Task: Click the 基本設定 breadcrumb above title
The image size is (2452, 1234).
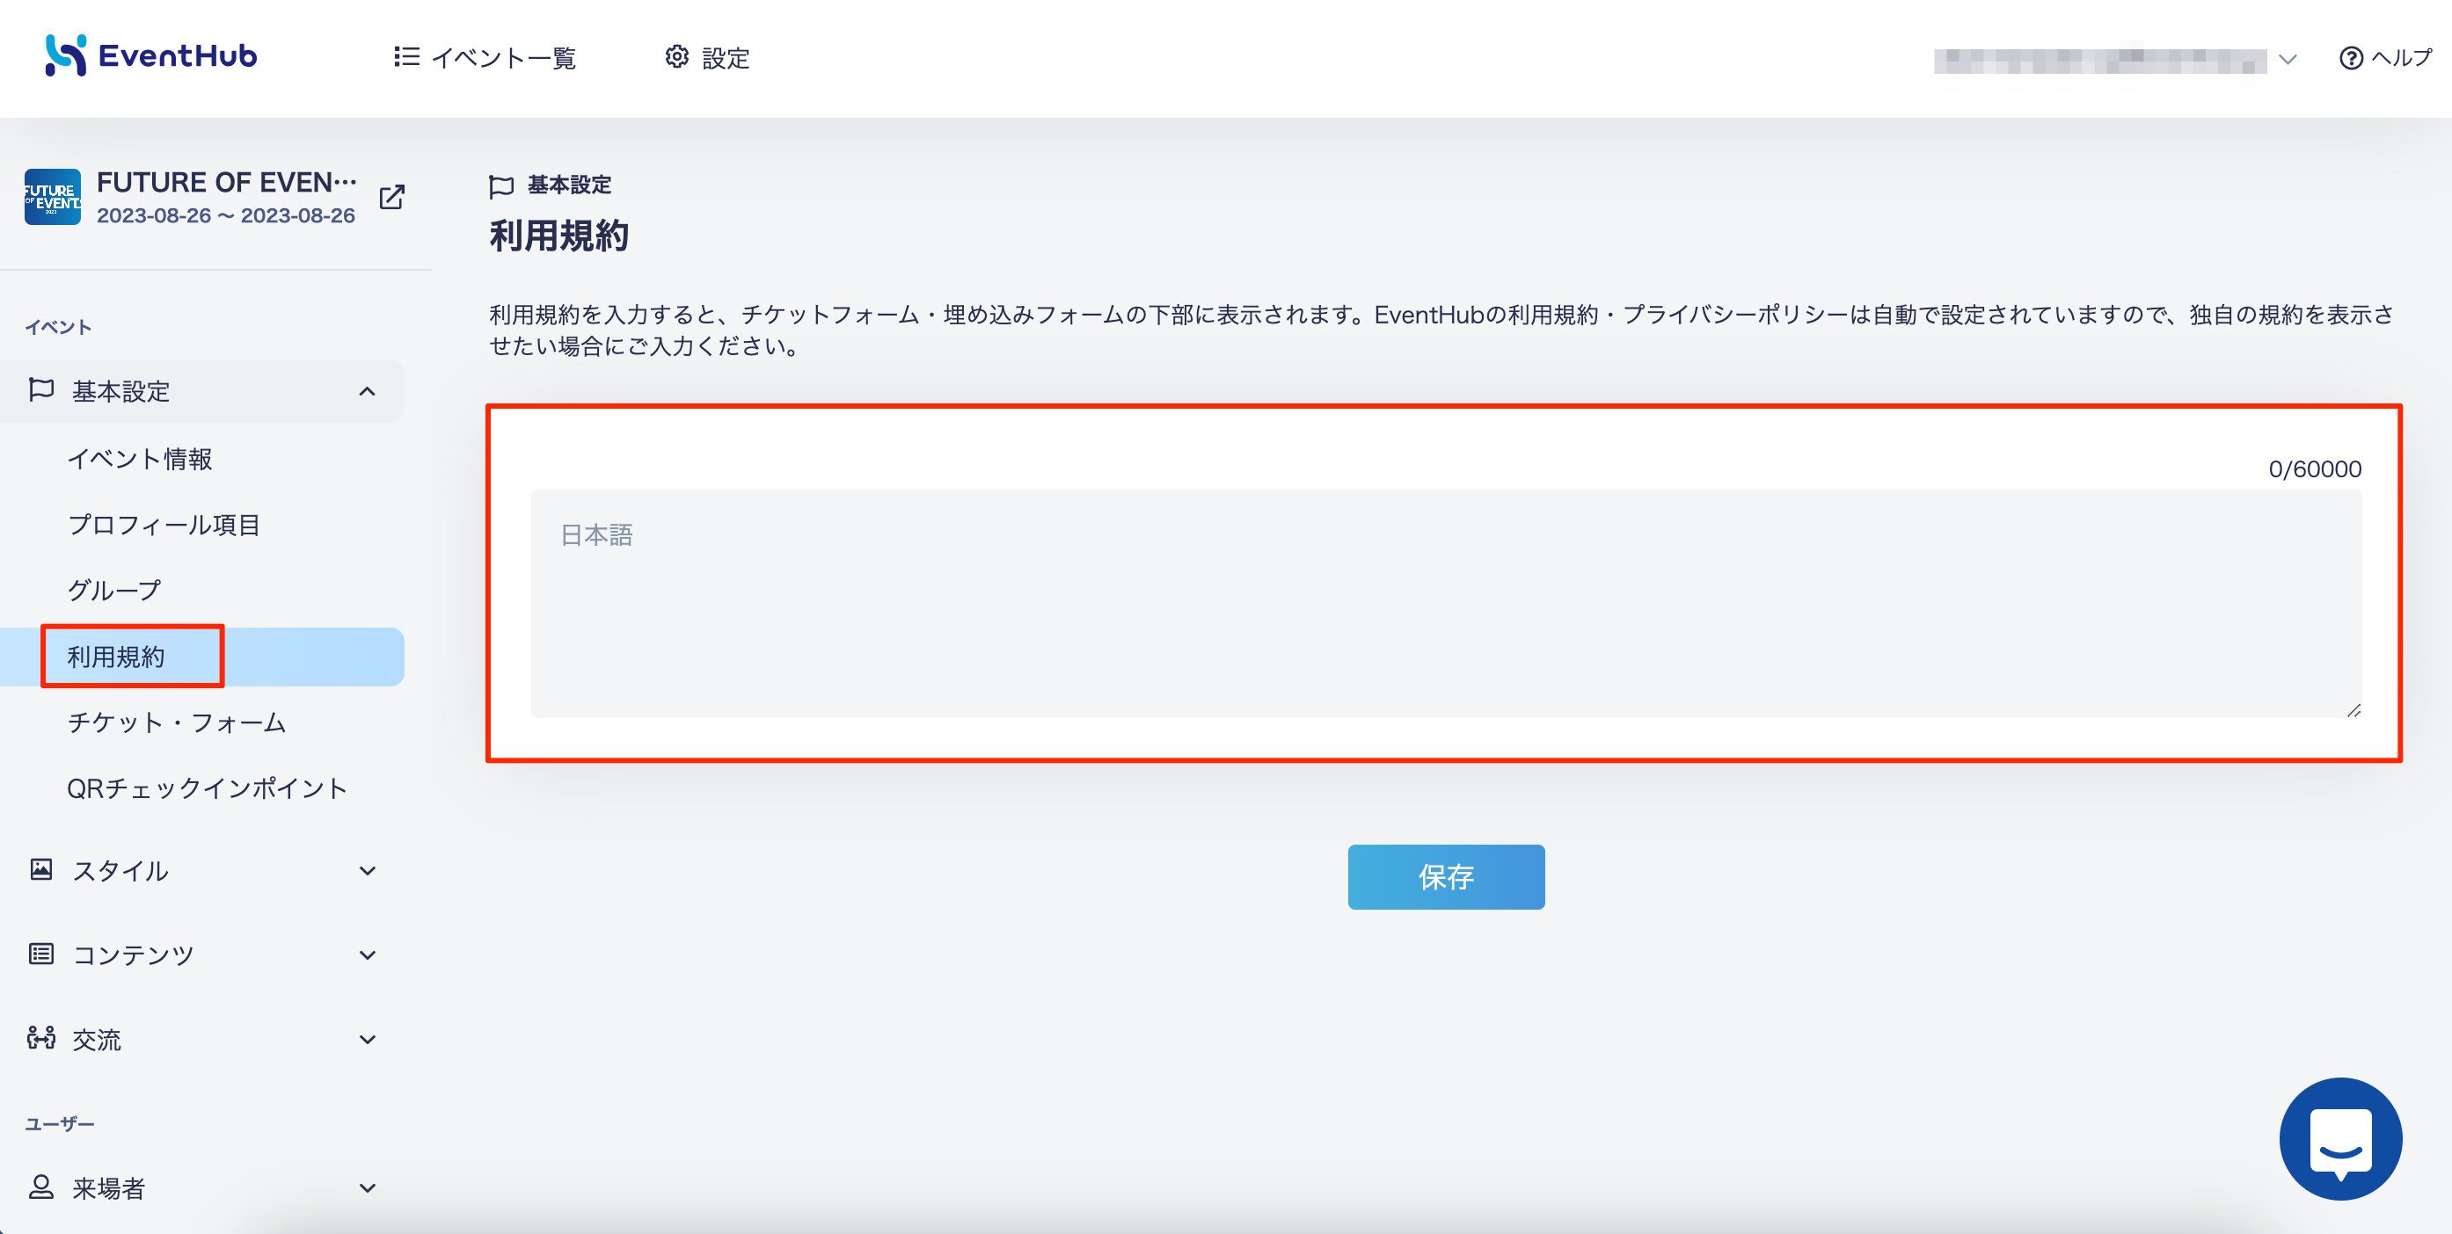Action: tap(569, 185)
